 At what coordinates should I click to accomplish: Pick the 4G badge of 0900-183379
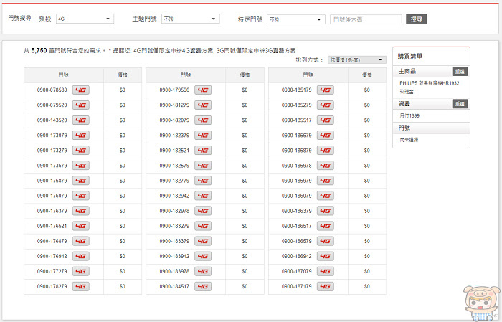tap(203, 241)
